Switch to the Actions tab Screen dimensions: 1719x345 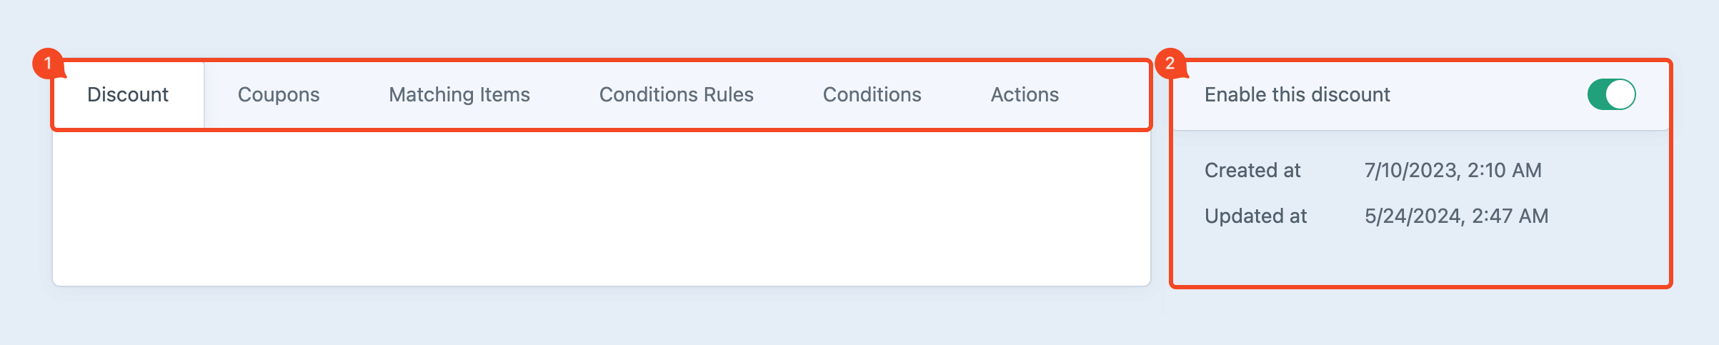(x=1025, y=95)
